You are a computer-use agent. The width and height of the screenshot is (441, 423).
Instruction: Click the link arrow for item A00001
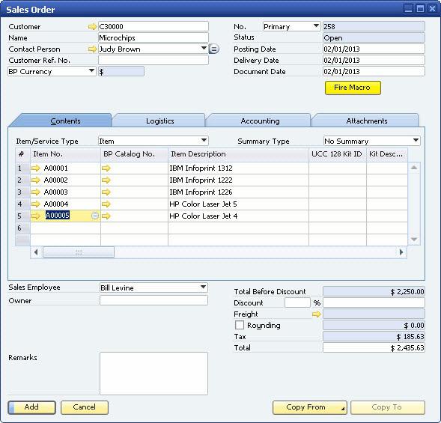pos(36,168)
